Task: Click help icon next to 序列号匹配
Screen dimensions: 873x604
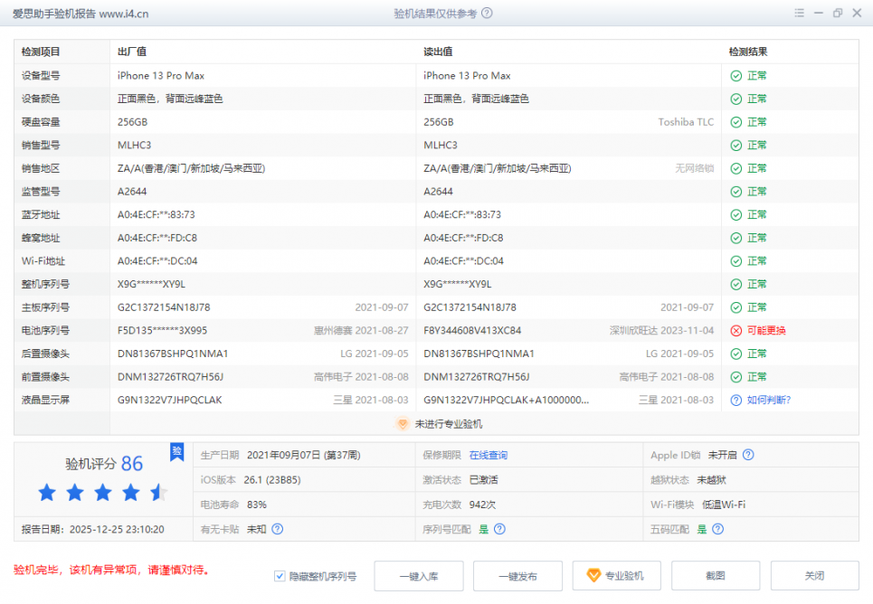Action: coord(499,529)
